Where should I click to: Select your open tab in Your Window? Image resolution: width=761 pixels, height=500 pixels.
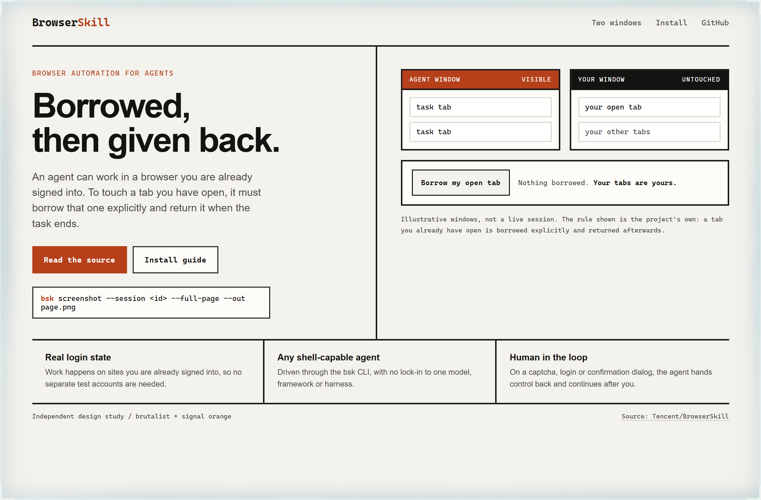[x=649, y=107]
